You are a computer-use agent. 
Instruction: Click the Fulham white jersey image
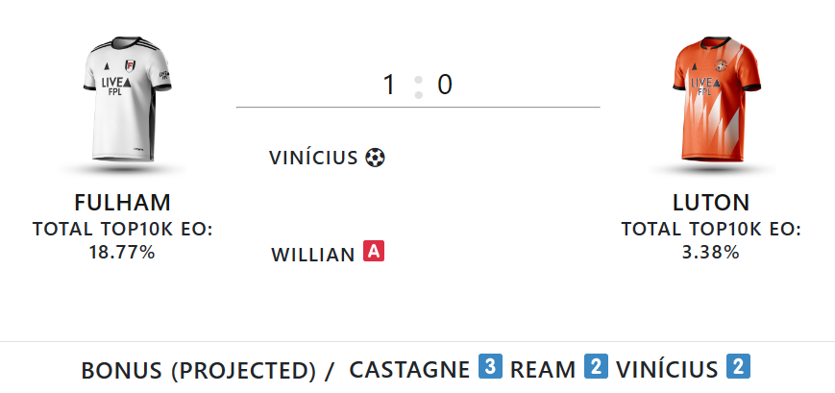(x=127, y=99)
